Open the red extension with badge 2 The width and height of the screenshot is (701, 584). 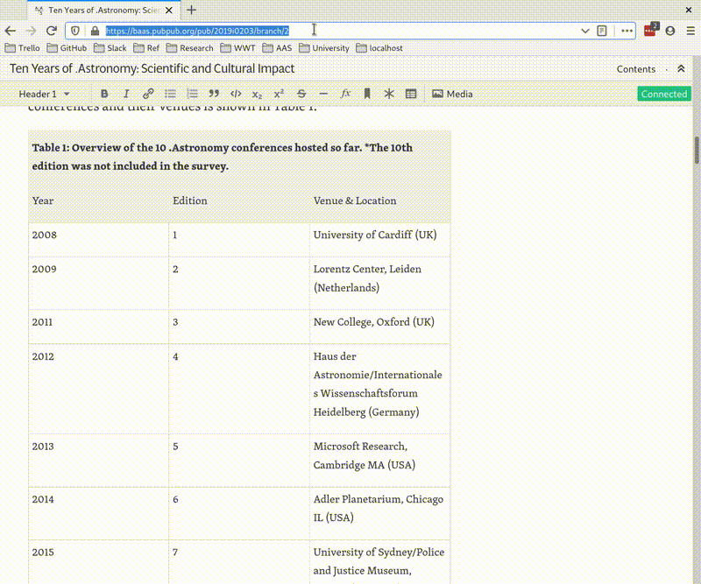coord(650,30)
